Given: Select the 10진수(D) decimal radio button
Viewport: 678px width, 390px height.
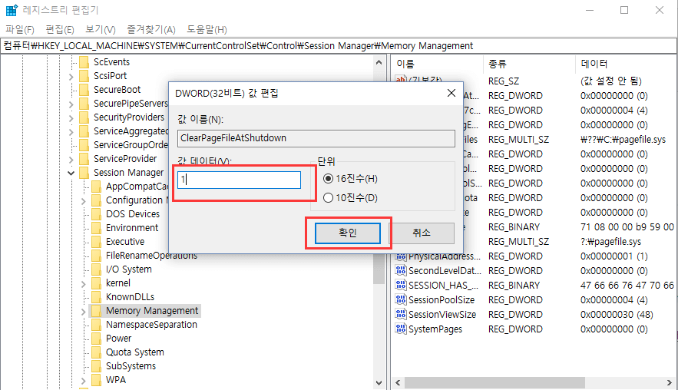Looking at the screenshot, I should pos(329,198).
